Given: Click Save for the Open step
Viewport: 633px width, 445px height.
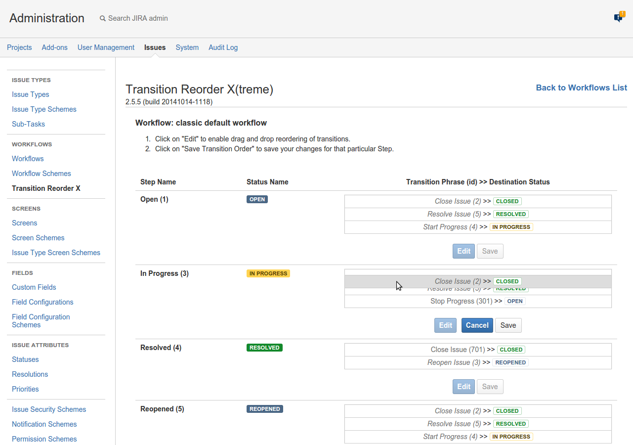Looking at the screenshot, I should tap(490, 251).
